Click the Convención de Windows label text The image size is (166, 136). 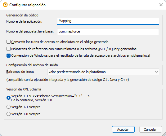tap(81, 55)
